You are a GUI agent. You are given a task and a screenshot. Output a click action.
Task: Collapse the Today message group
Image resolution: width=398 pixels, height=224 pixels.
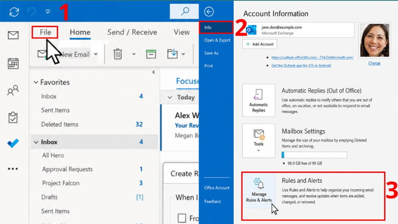click(170, 97)
